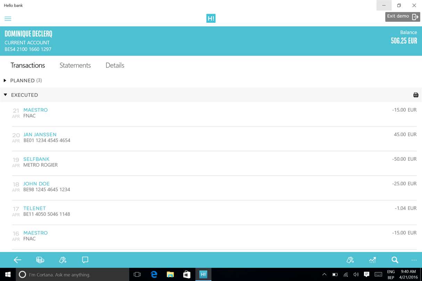The image size is (422, 281).
Task: Open the rising chart icon
Action: pyautogui.click(x=372, y=260)
